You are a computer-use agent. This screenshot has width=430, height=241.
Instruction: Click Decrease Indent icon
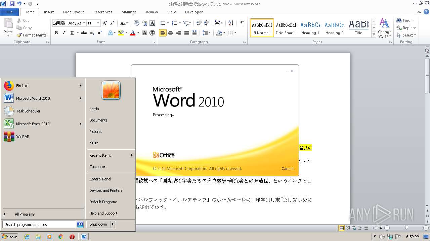[x=199, y=23]
